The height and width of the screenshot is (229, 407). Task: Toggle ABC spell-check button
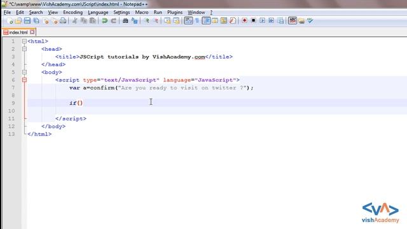(x=293, y=20)
